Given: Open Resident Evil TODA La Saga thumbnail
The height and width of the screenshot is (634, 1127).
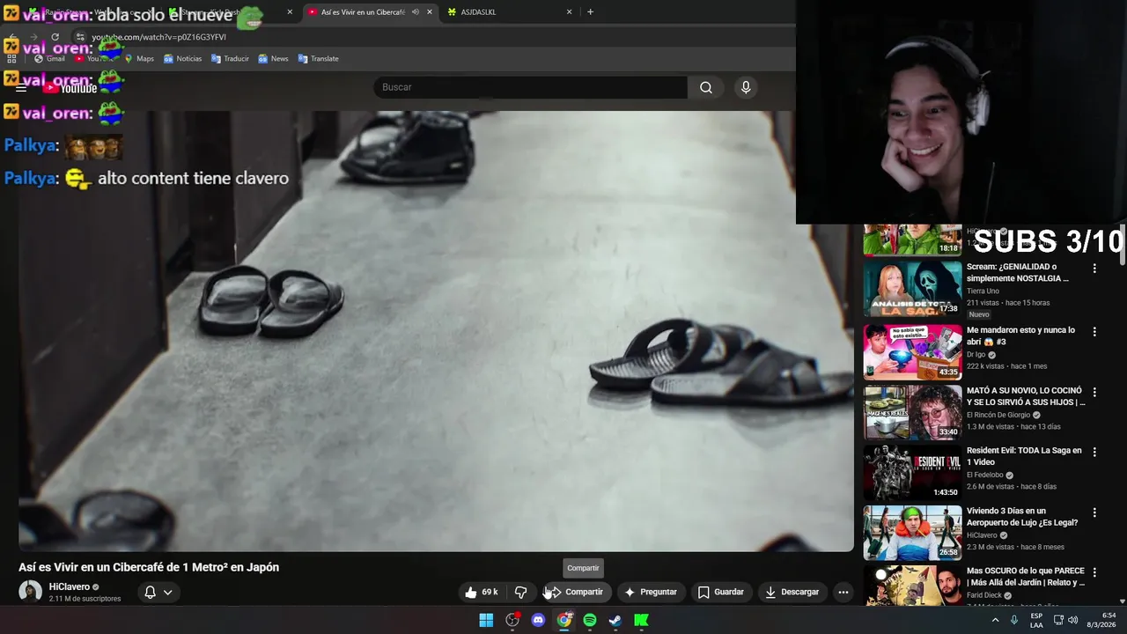Looking at the screenshot, I should click(x=912, y=472).
